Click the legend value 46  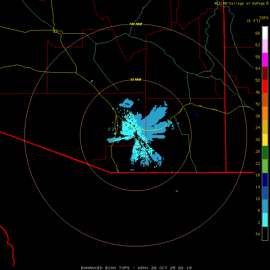point(258,92)
